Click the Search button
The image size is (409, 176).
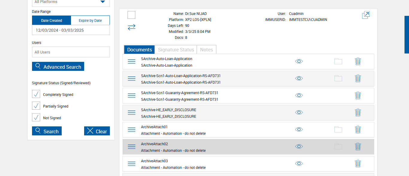click(x=47, y=131)
